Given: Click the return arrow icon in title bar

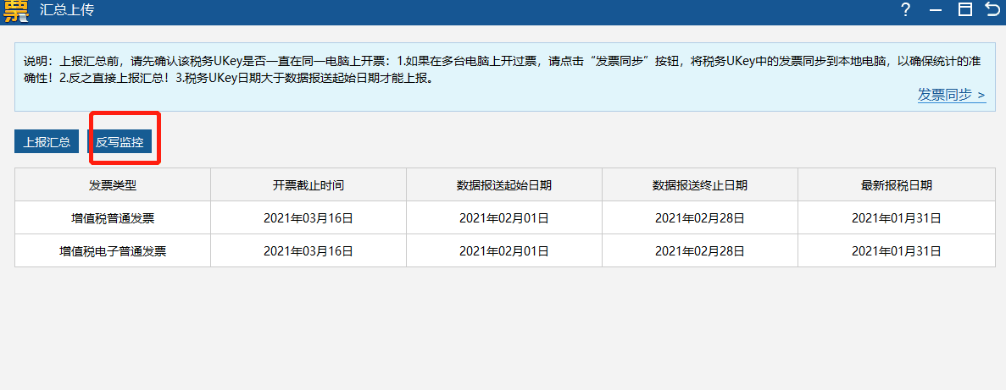Looking at the screenshot, I should click(x=992, y=10).
